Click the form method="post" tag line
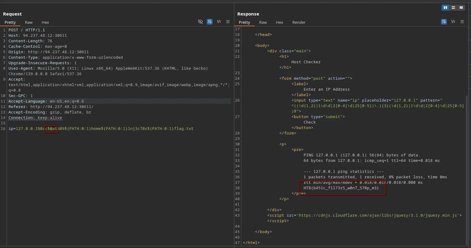The height and width of the screenshot is (248, 471). 316,79
